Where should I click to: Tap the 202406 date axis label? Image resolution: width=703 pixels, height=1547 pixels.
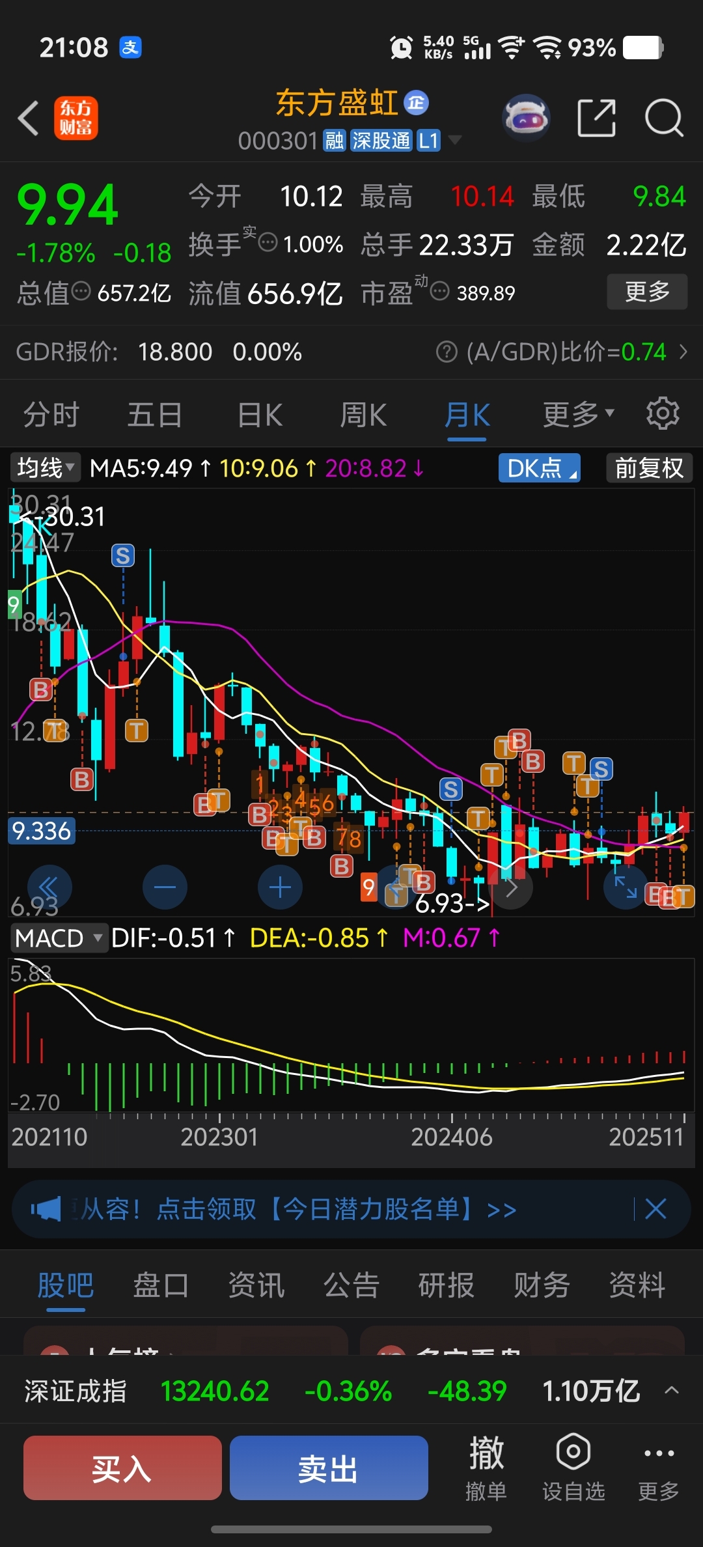tap(451, 1137)
